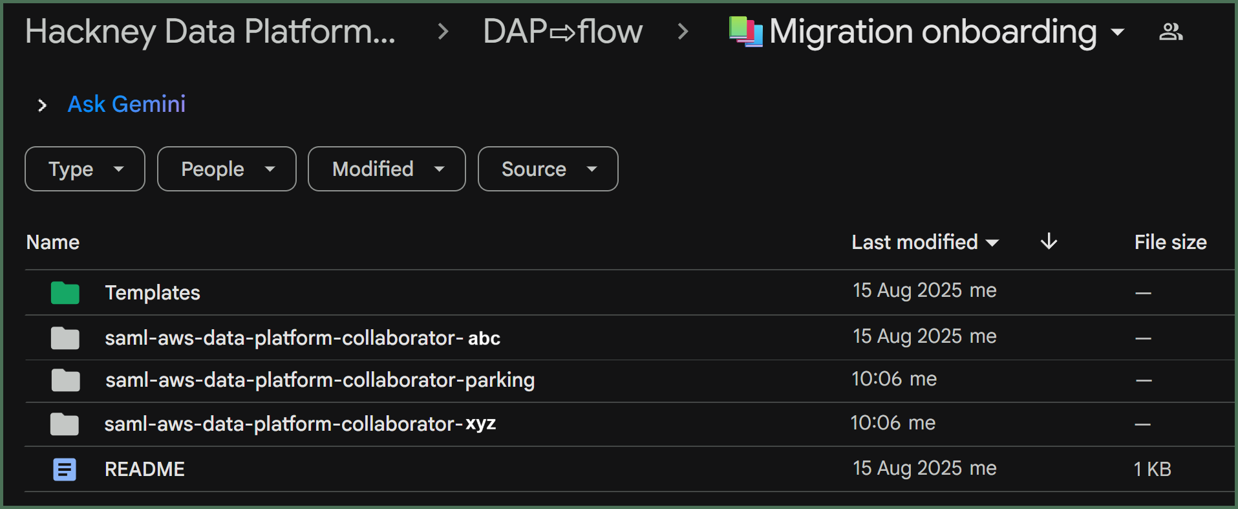Reverse sort direction with the arrow icon
The width and height of the screenshot is (1238, 509).
pos(1049,241)
